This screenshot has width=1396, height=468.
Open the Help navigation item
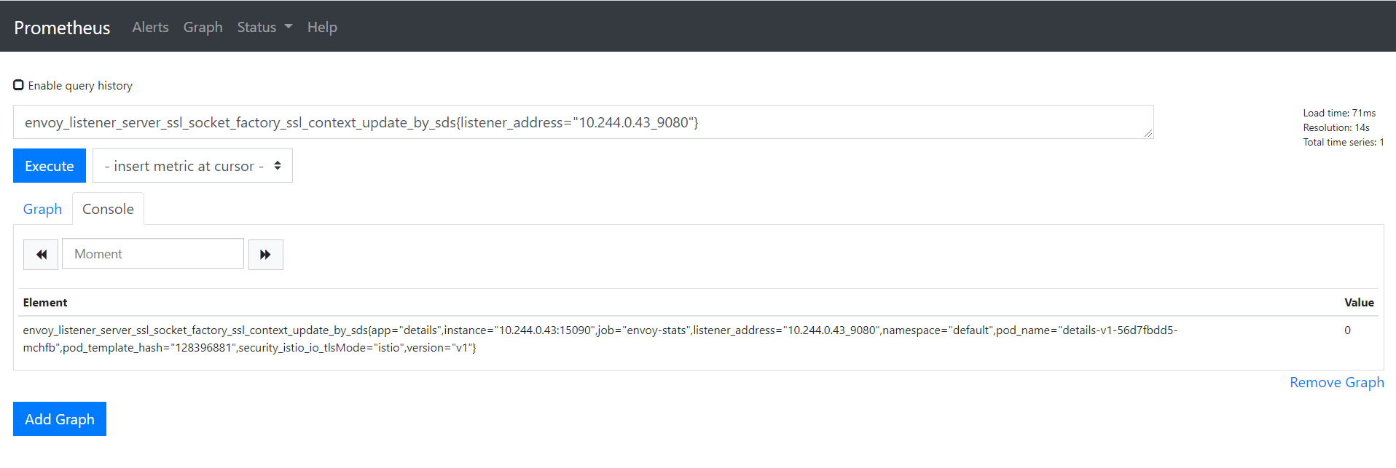321,27
